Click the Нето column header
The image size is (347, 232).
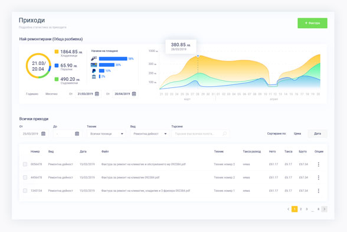(273, 151)
